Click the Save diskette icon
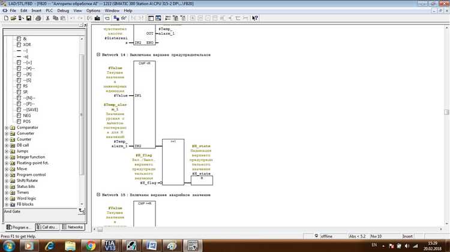450x252 pixels. point(29,18)
